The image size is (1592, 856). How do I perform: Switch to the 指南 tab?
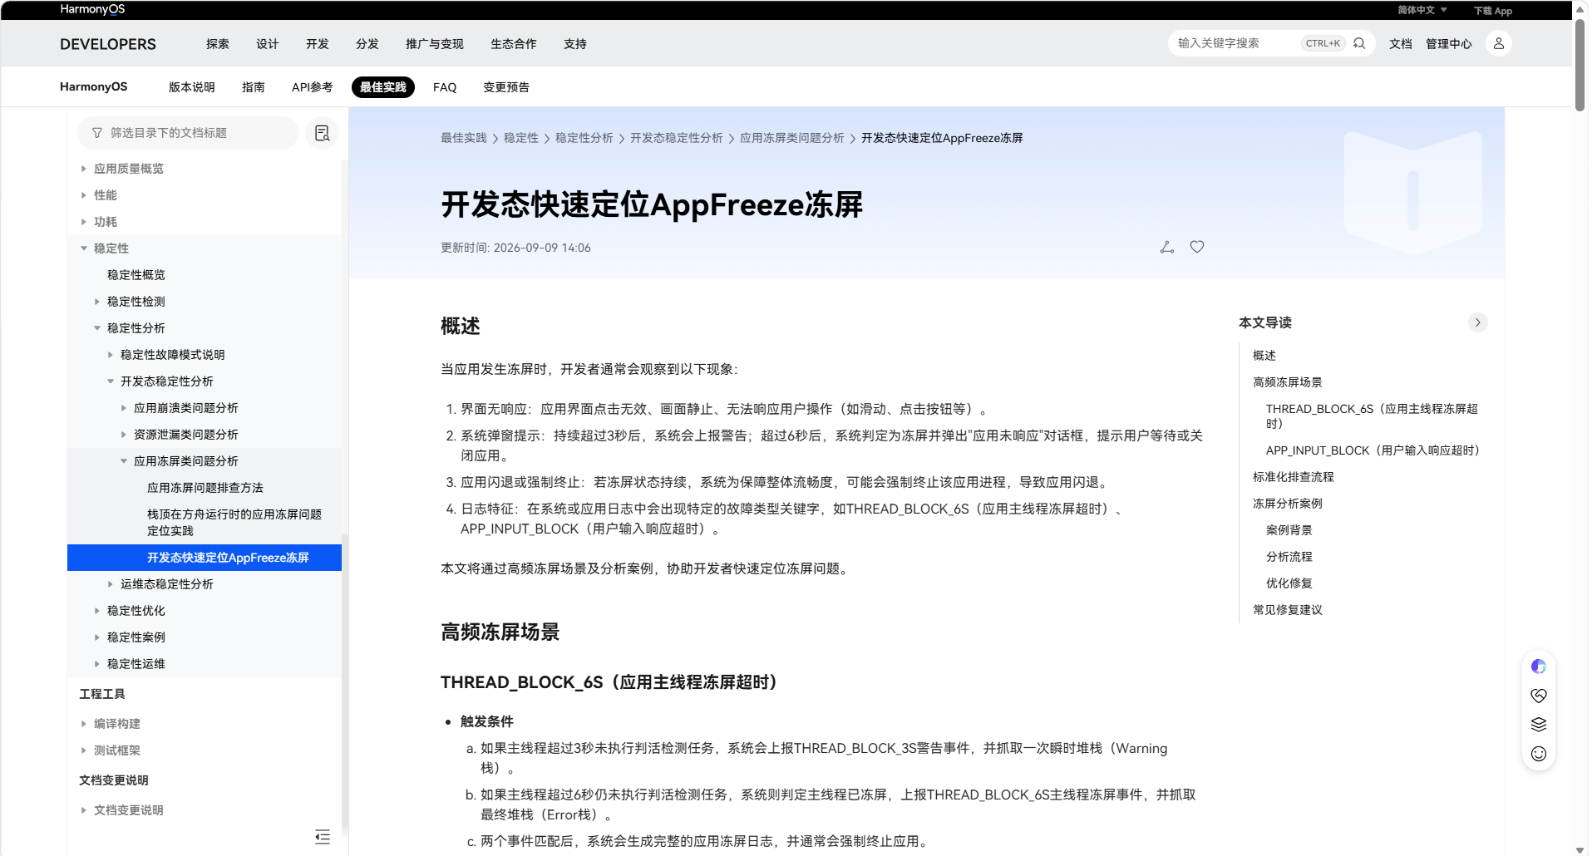pos(254,87)
